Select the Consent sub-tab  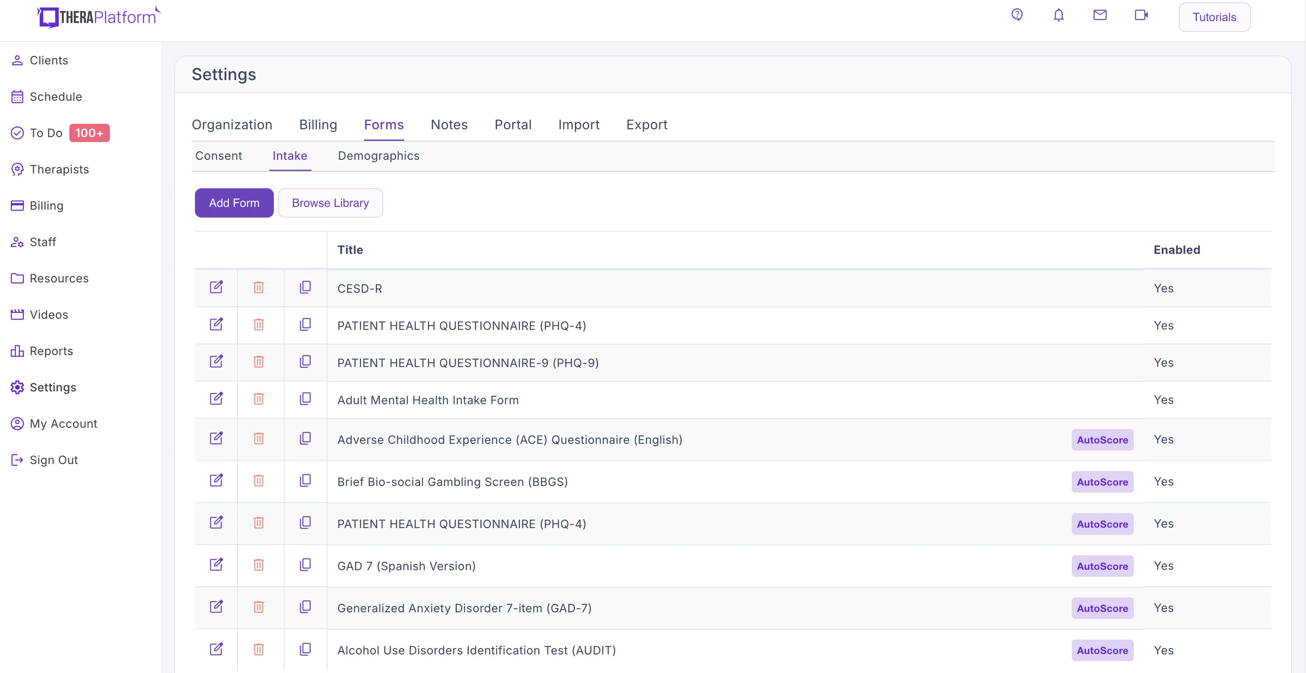[x=218, y=156]
